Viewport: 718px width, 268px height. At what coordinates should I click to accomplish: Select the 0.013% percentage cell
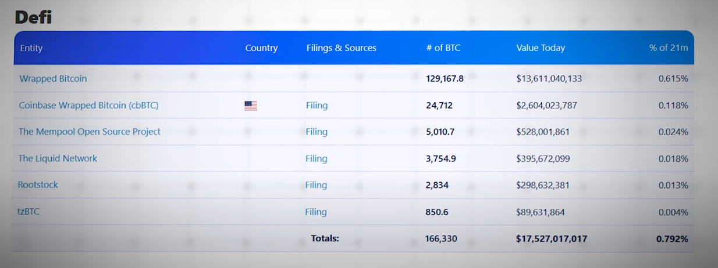(x=674, y=185)
